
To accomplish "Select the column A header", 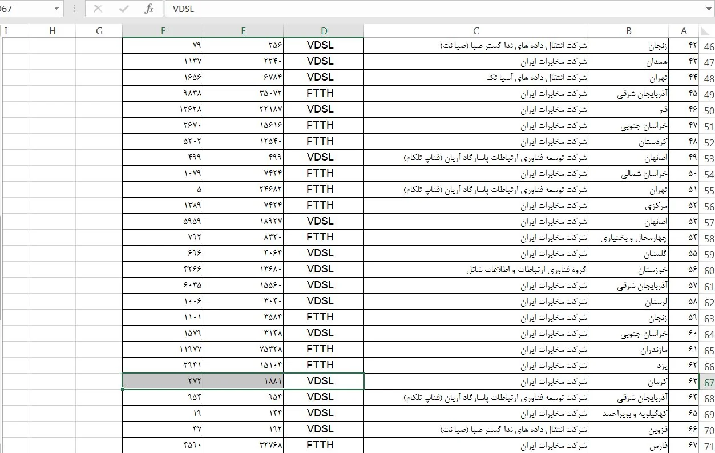I will coord(684,31).
